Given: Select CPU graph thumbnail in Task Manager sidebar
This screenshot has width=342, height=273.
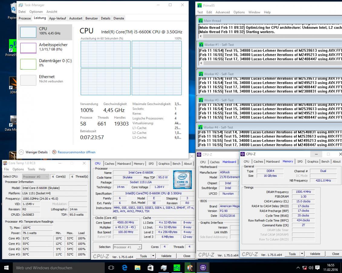Looking at the screenshot, I should click(x=28, y=32).
